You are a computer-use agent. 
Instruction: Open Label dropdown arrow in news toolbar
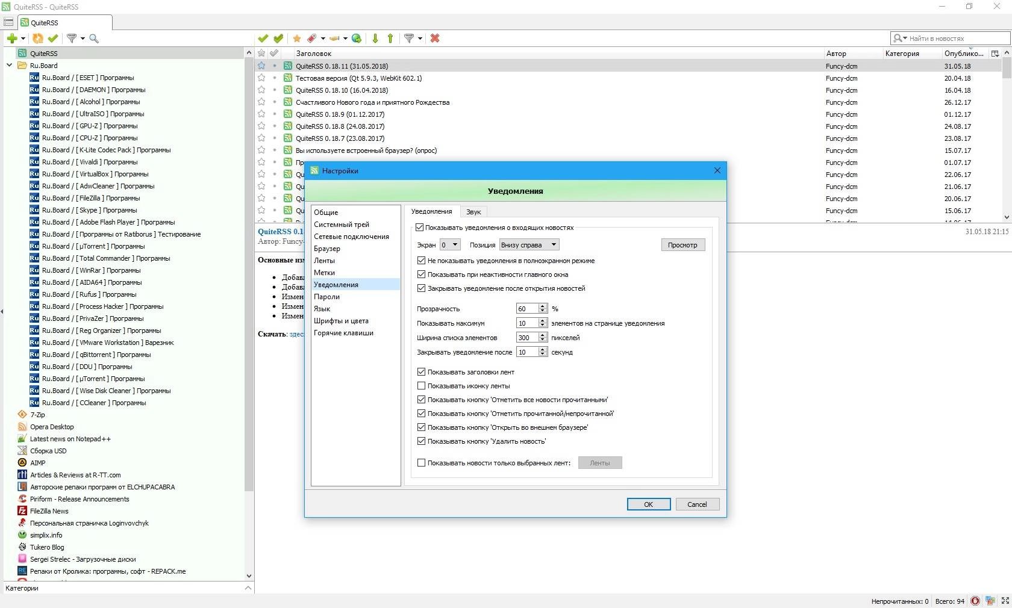coord(323,39)
